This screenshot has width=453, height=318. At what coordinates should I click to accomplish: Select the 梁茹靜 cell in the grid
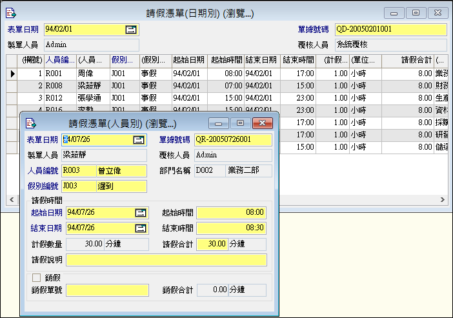[91, 85]
